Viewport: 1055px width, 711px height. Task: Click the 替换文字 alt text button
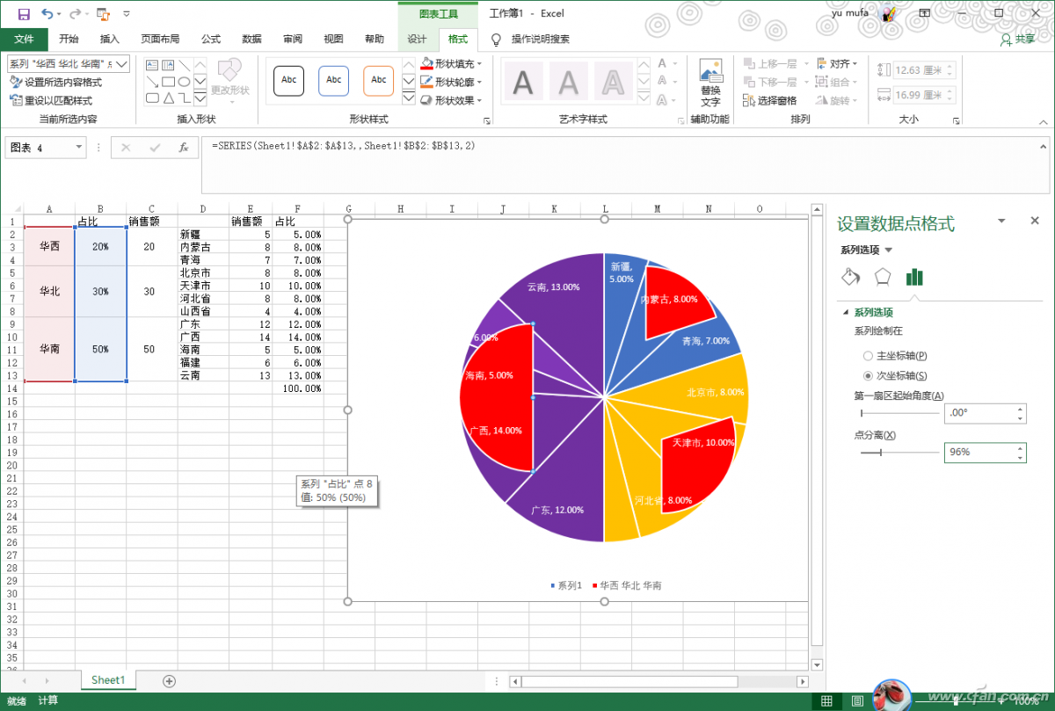[710, 83]
